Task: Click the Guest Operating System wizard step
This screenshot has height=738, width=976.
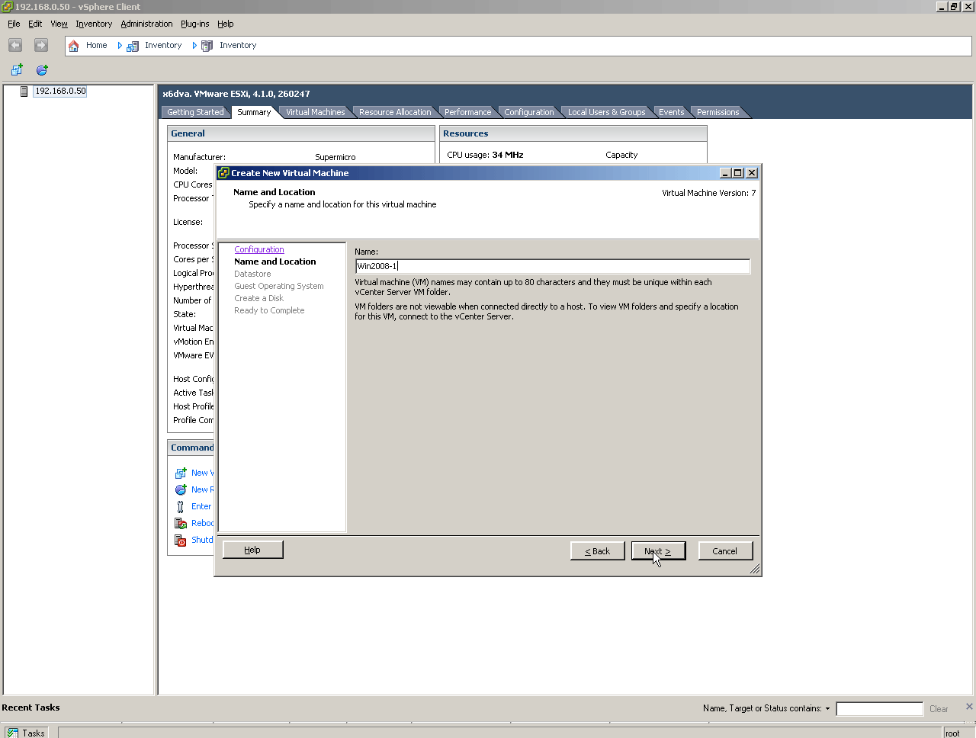Action: [x=279, y=287]
